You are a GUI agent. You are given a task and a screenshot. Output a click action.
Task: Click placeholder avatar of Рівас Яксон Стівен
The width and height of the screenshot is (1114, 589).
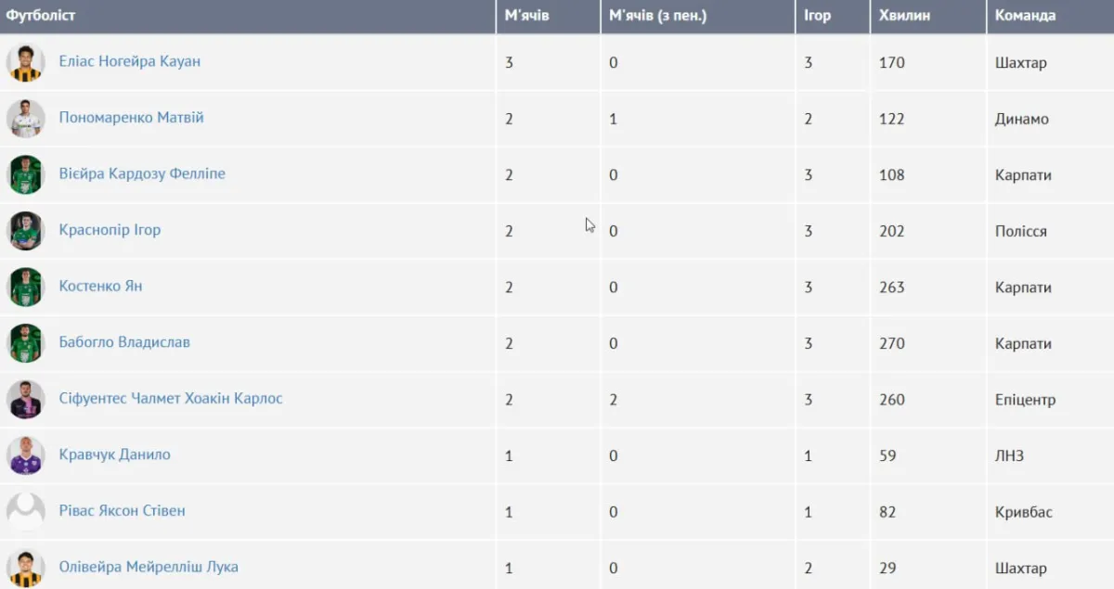click(25, 512)
